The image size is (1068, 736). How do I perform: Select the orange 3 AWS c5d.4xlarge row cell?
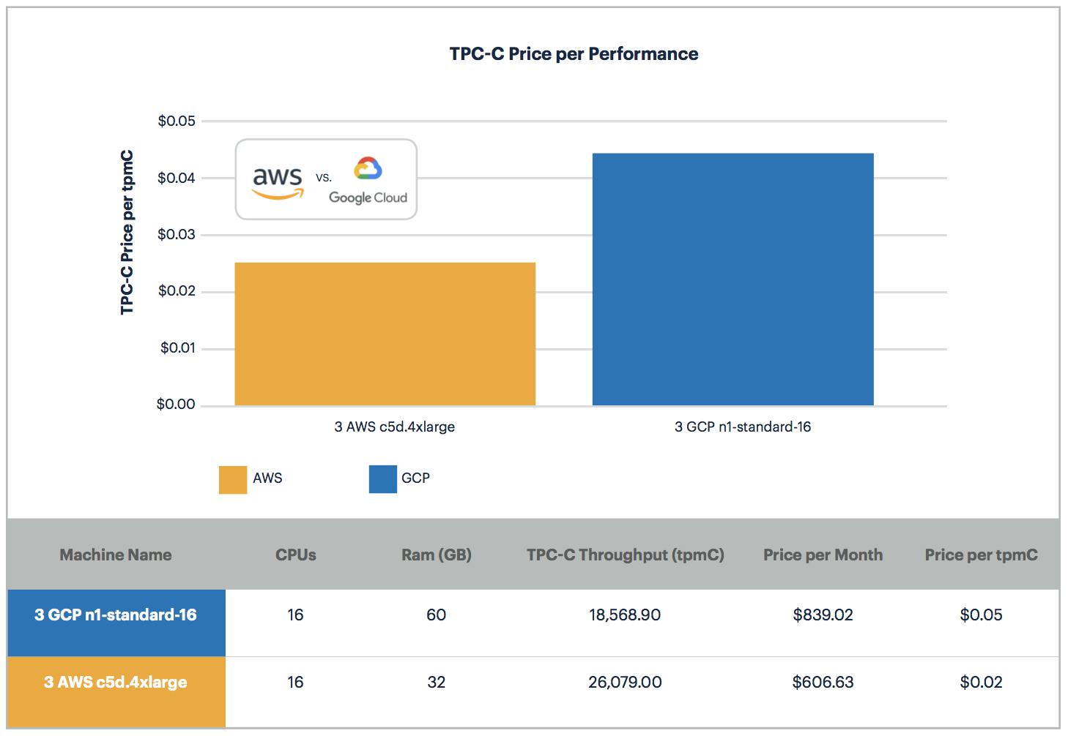pyautogui.click(x=116, y=691)
